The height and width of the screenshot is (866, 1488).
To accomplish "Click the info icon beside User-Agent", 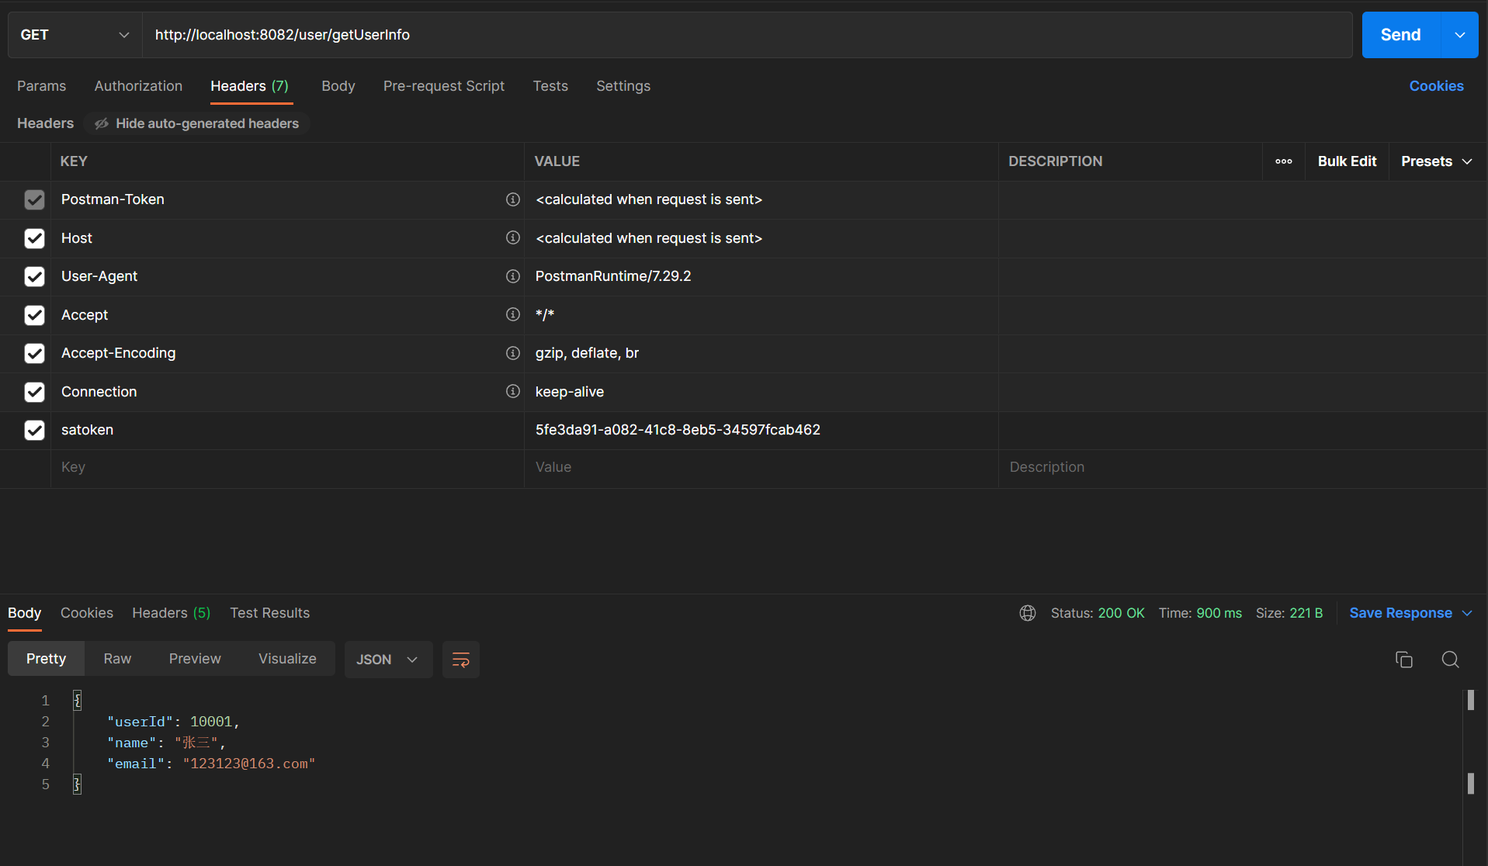I will click(x=512, y=276).
